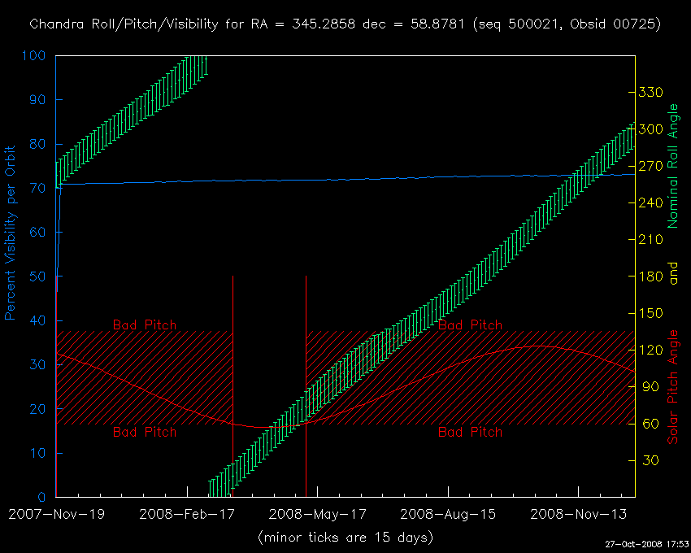691x553 pixels.
Task: Click the 330 tick on the angle axis
Action: coord(652,93)
